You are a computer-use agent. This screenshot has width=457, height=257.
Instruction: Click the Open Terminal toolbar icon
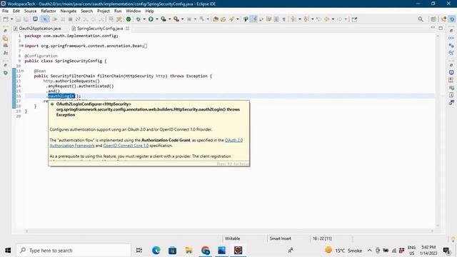pos(35,19)
